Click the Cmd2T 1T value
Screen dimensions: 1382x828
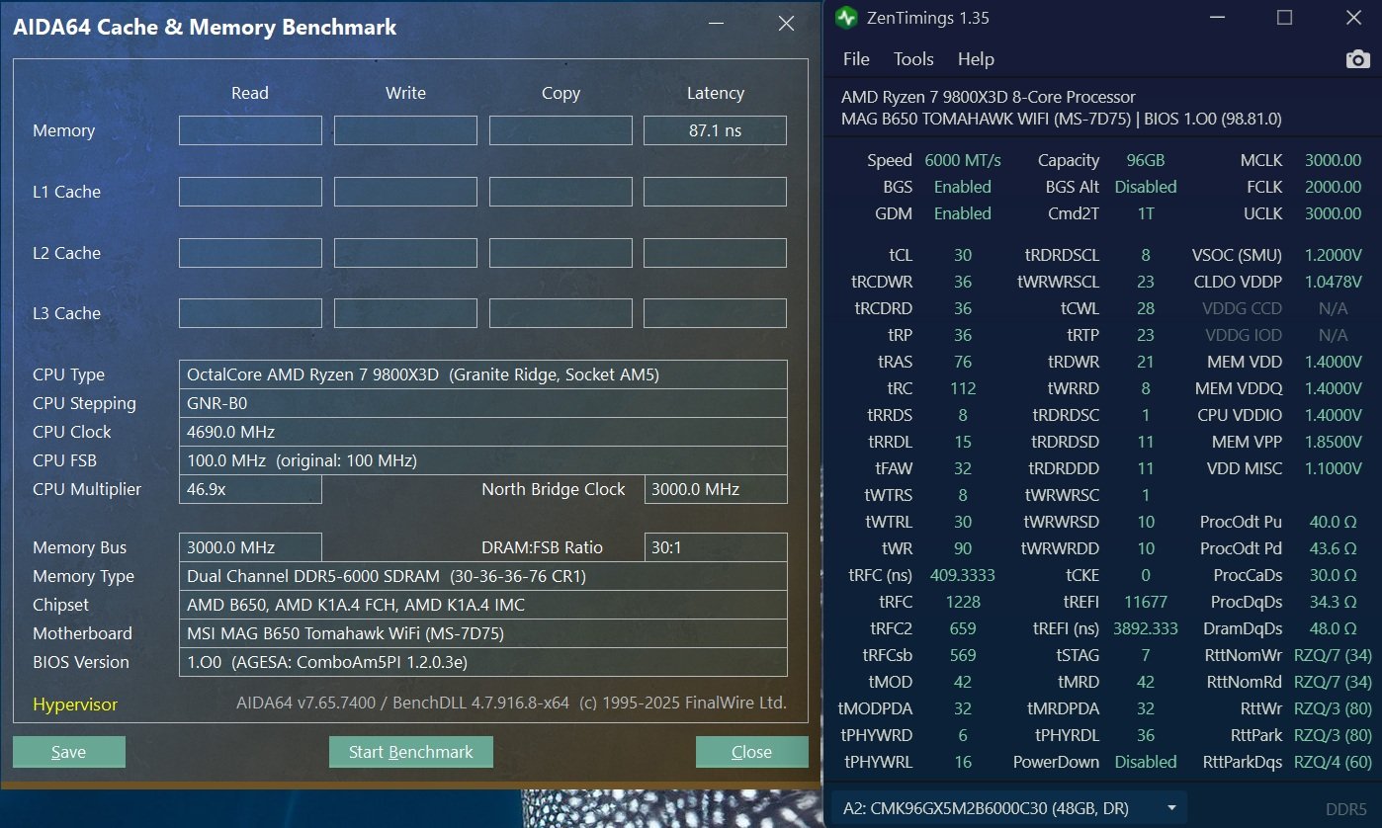pyautogui.click(x=1146, y=213)
